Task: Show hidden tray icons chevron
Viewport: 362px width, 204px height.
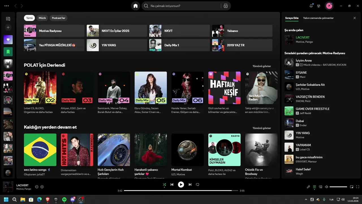Action: tap(306, 199)
